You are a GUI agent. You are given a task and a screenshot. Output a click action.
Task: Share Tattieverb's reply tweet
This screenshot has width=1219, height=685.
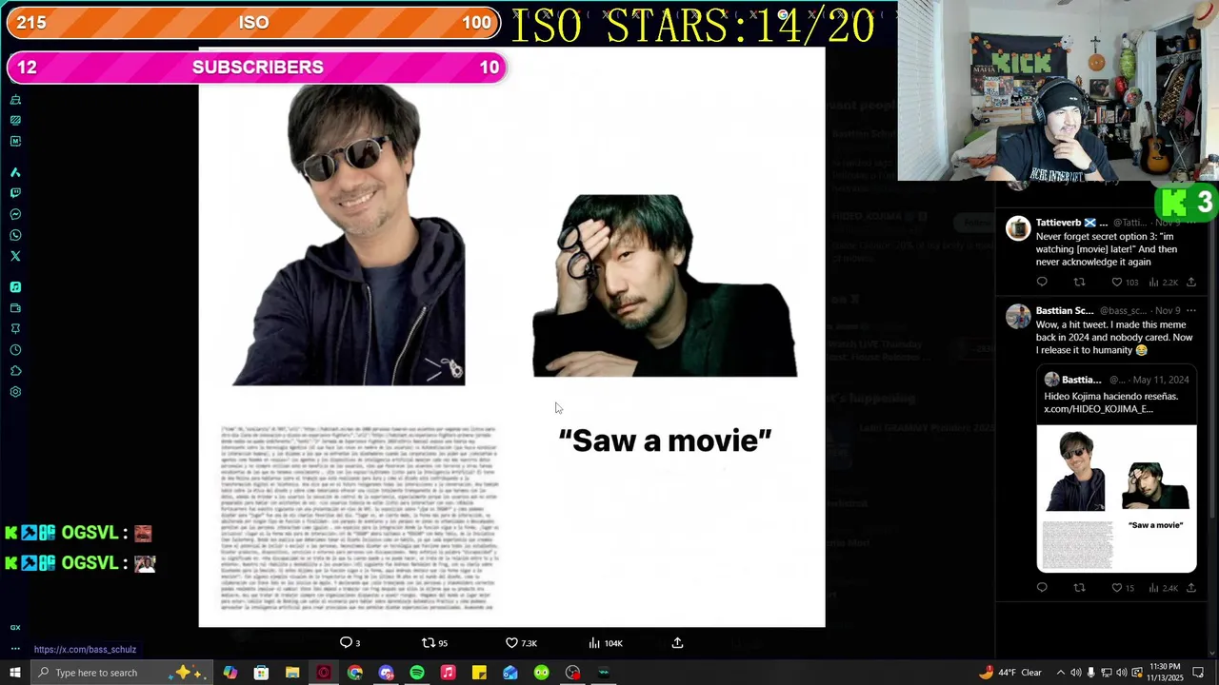coord(1190,283)
